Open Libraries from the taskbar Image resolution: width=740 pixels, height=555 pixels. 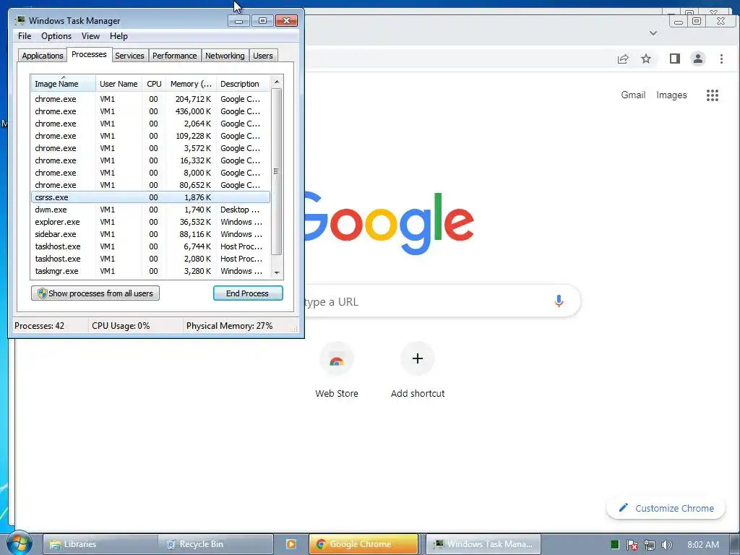(x=100, y=544)
